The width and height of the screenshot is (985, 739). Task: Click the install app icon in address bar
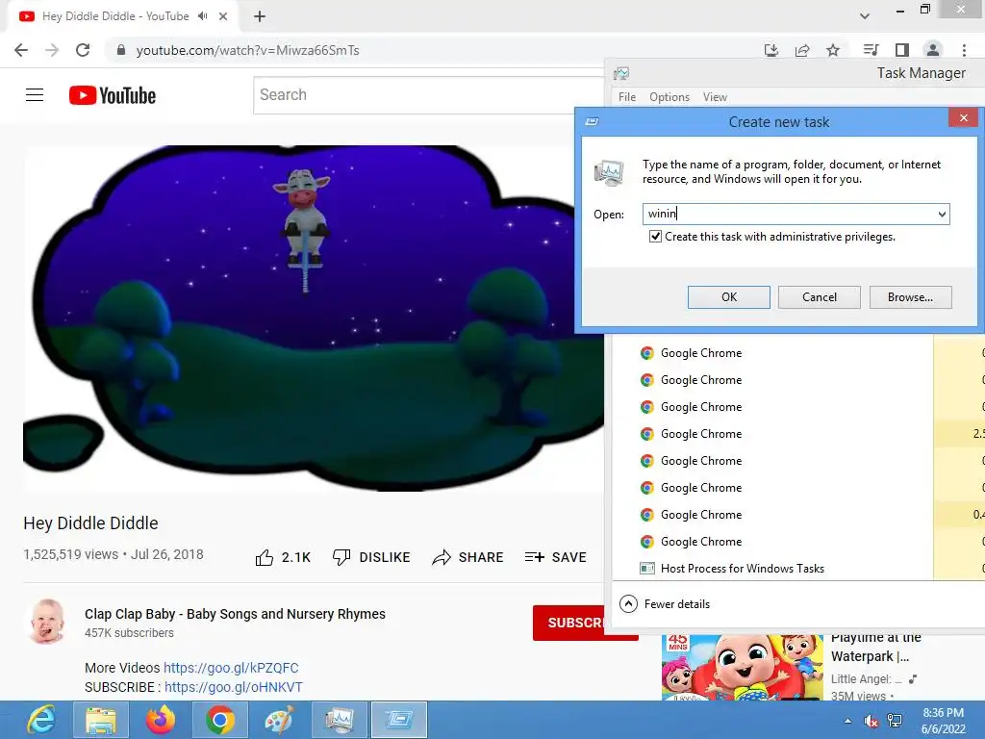click(x=771, y=50)
